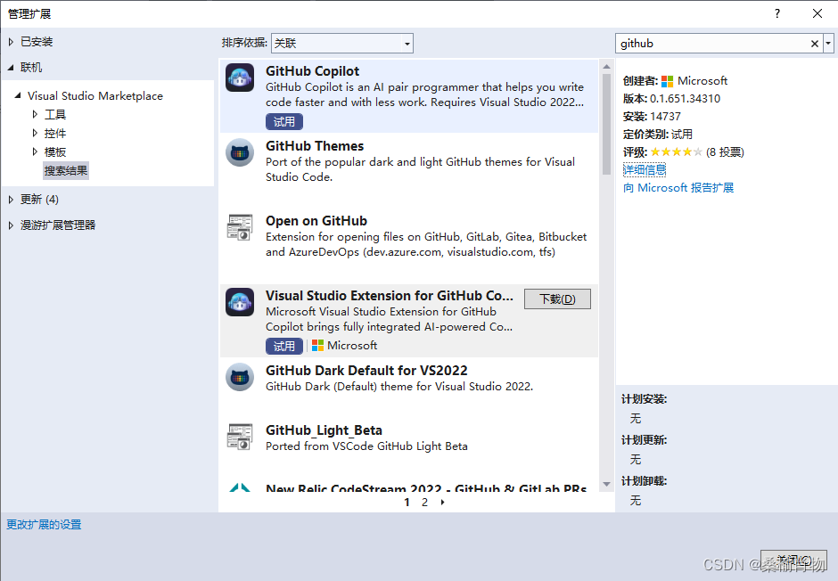Select the 控件 label in the tree
The height and width of the screenshot is (581, 838).
click(55, 133)
